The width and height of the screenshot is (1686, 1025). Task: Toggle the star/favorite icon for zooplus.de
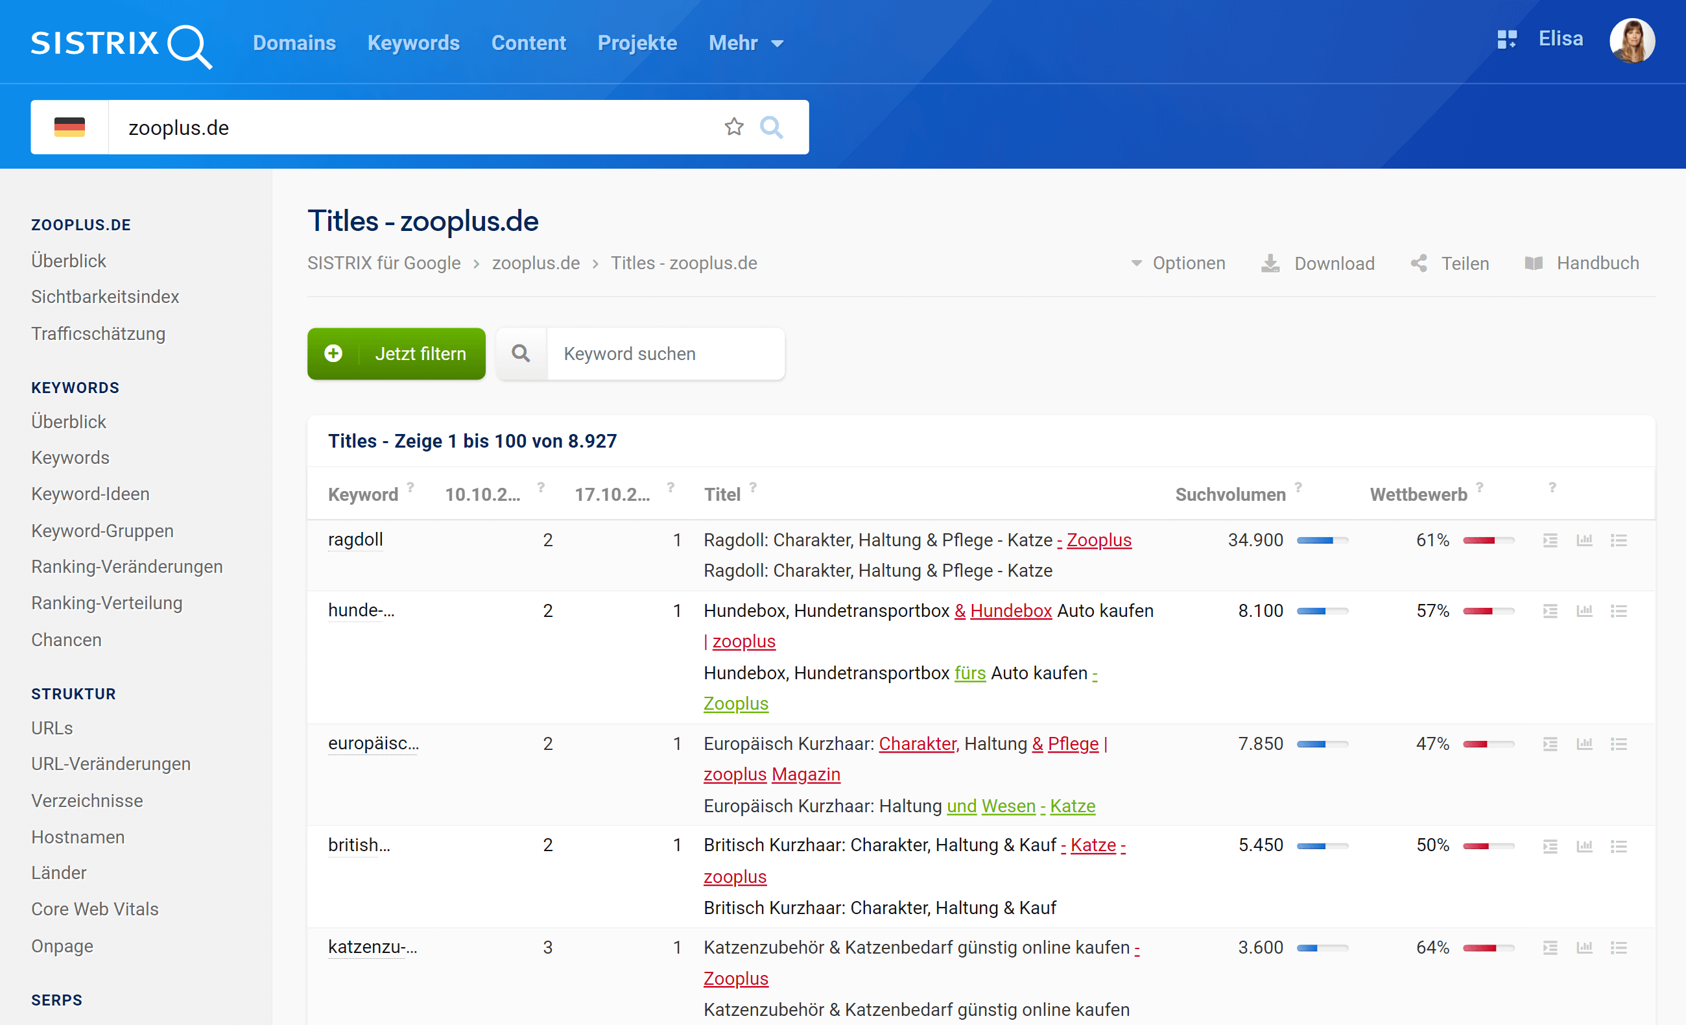733,125
